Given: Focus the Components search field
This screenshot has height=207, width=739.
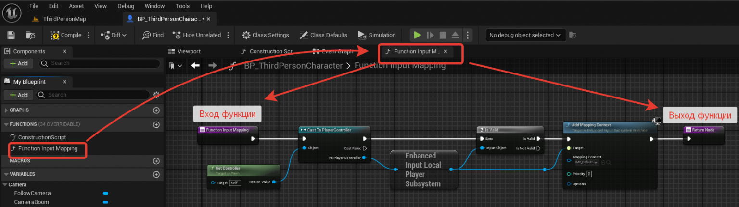Looking at the screenshot, I should [99, 63].
